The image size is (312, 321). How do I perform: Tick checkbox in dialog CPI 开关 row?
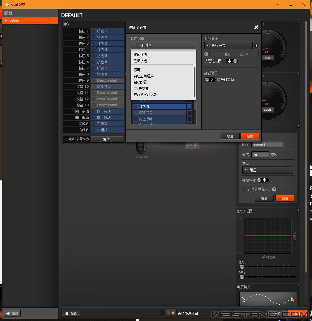pyautogui.click(x=190, y=113)
